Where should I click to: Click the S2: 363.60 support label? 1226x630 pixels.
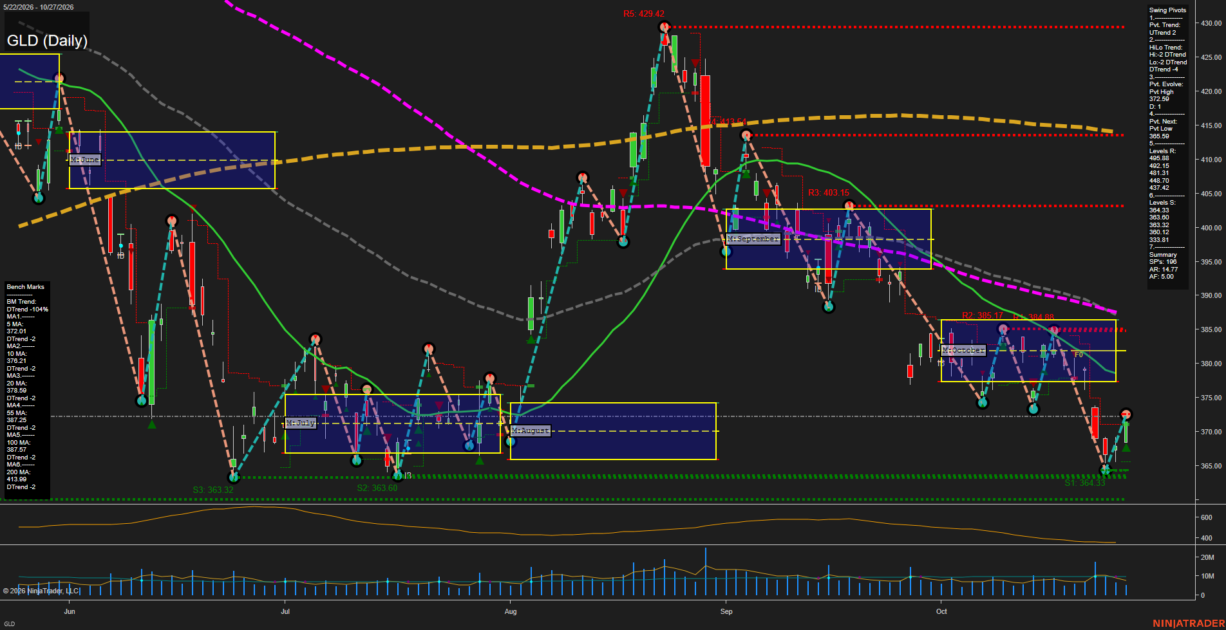click(x=377, y=488)
